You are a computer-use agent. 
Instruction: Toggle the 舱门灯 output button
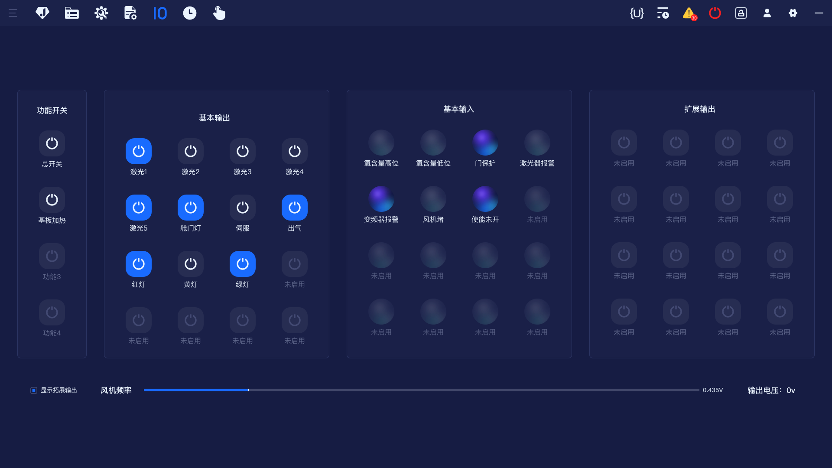[x=191, y=208]
